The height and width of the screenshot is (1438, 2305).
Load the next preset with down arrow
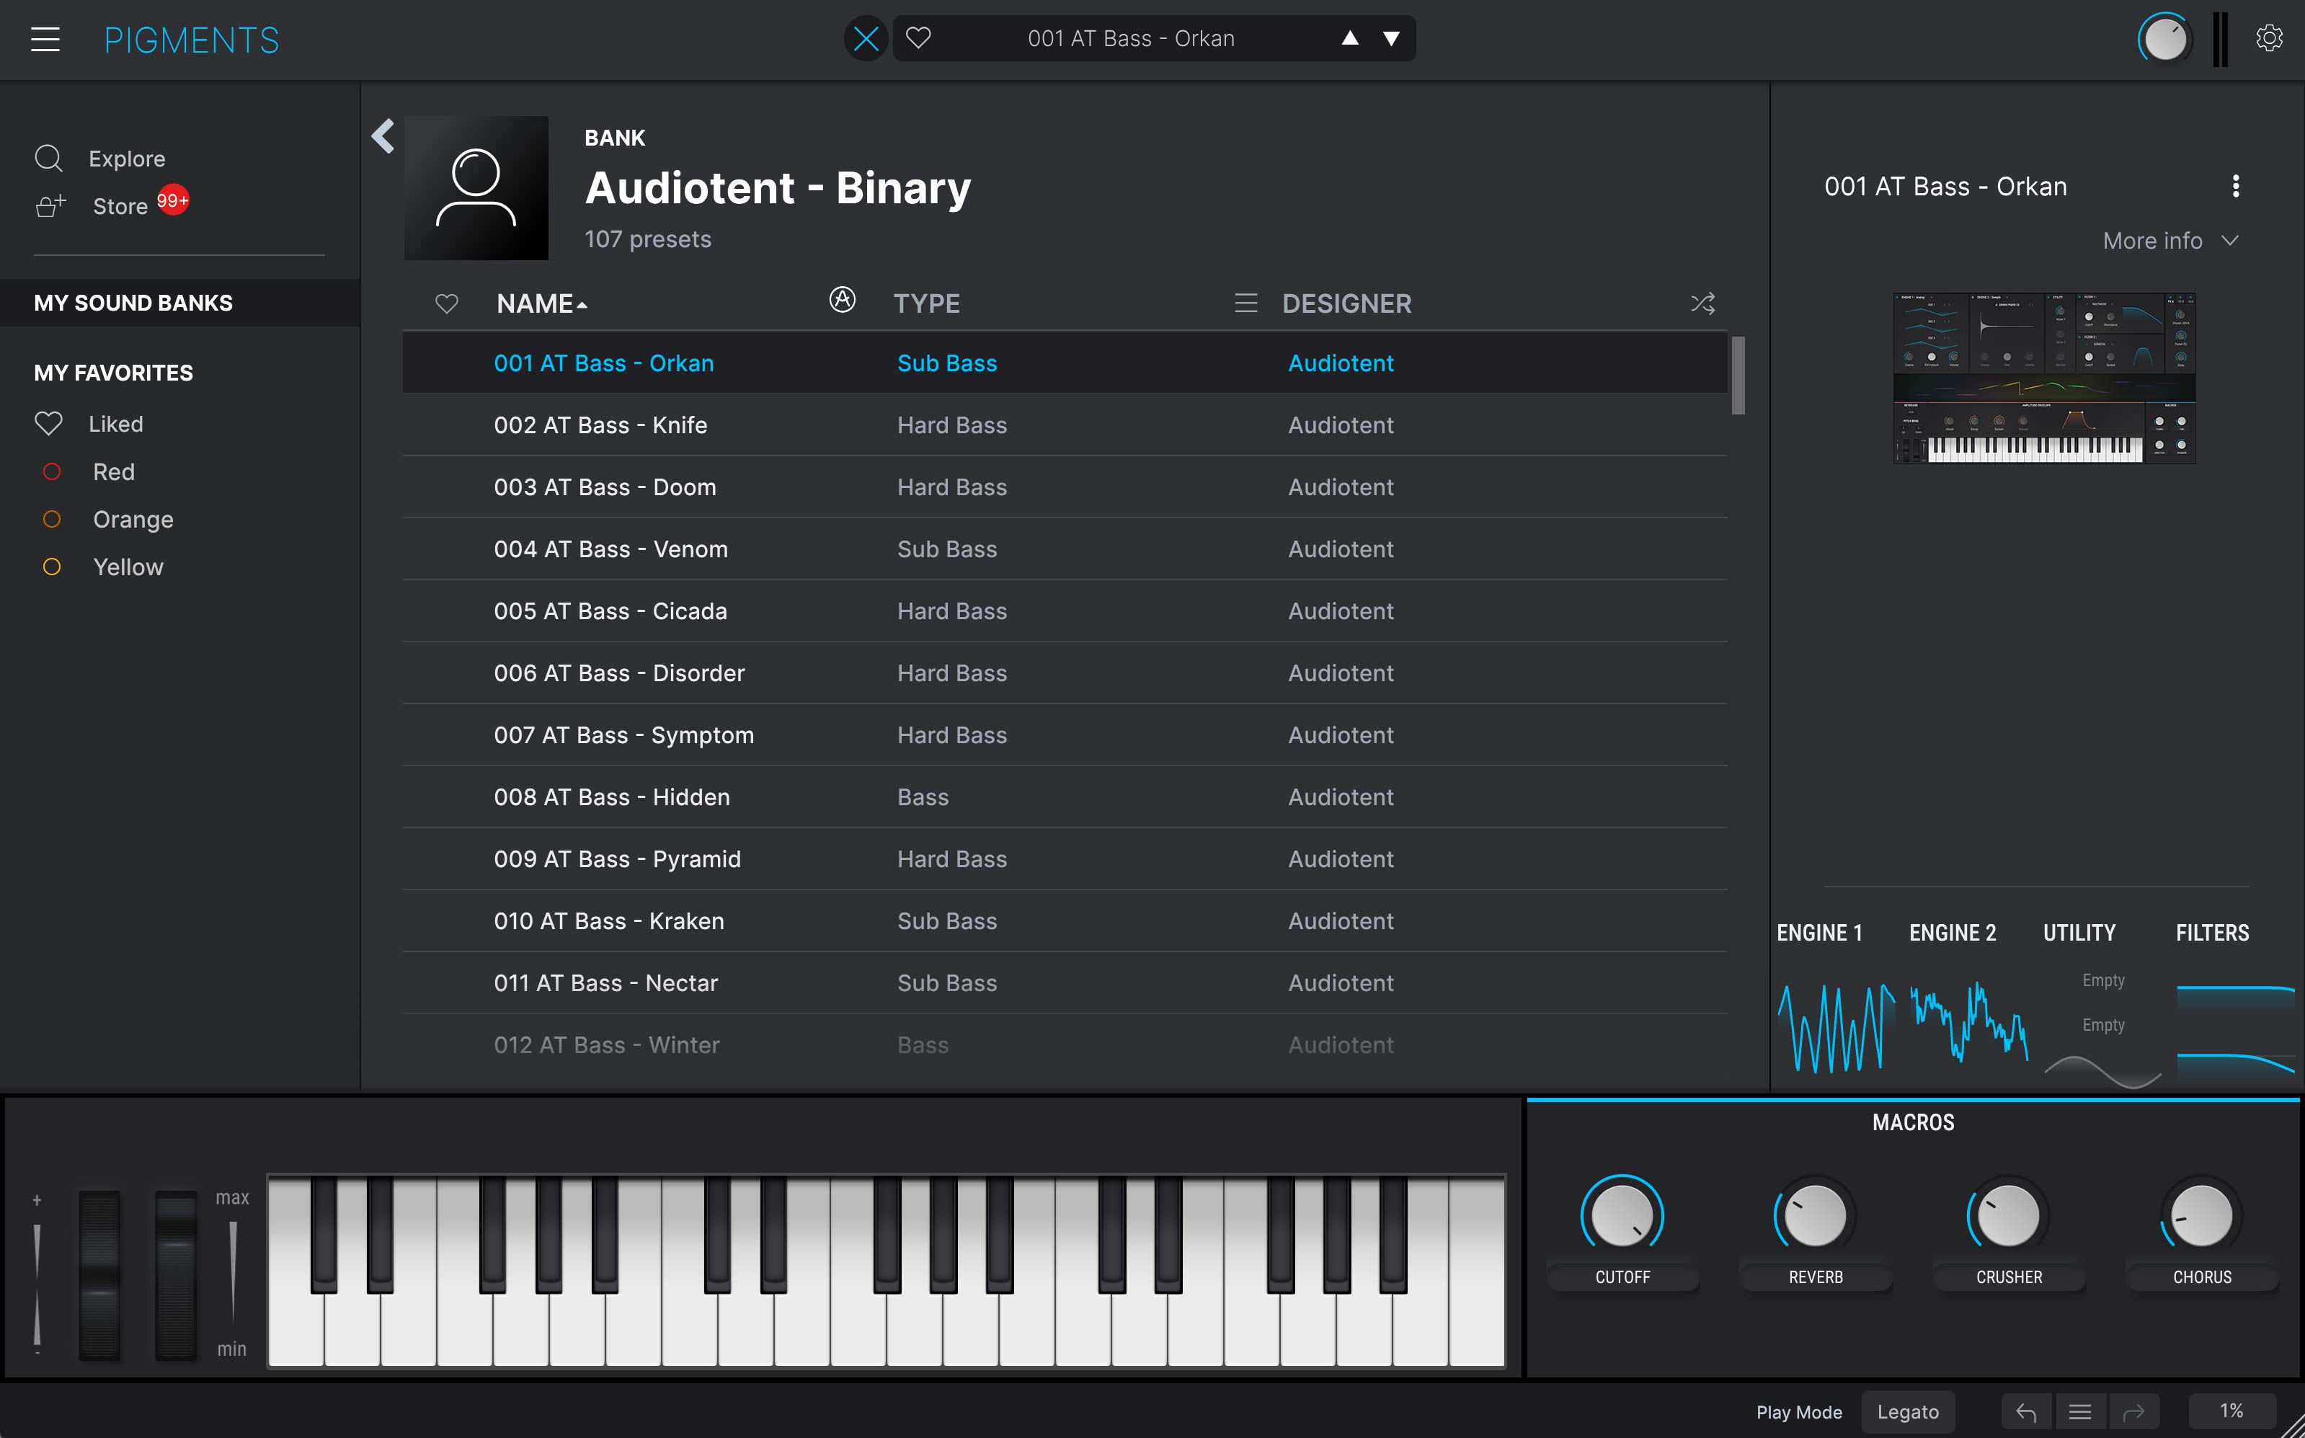pyautogui.click(x=1391, y=38)
